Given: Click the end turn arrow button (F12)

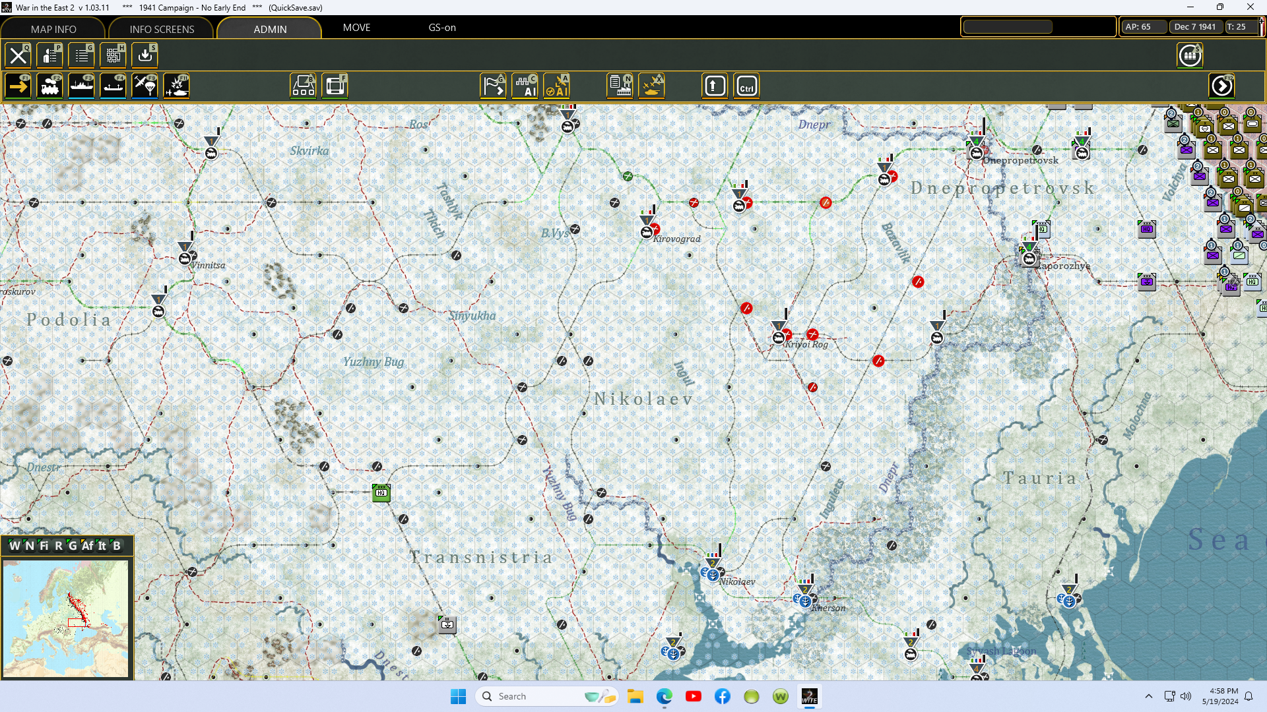Looking at the screenshot, I should (1221, 86).
